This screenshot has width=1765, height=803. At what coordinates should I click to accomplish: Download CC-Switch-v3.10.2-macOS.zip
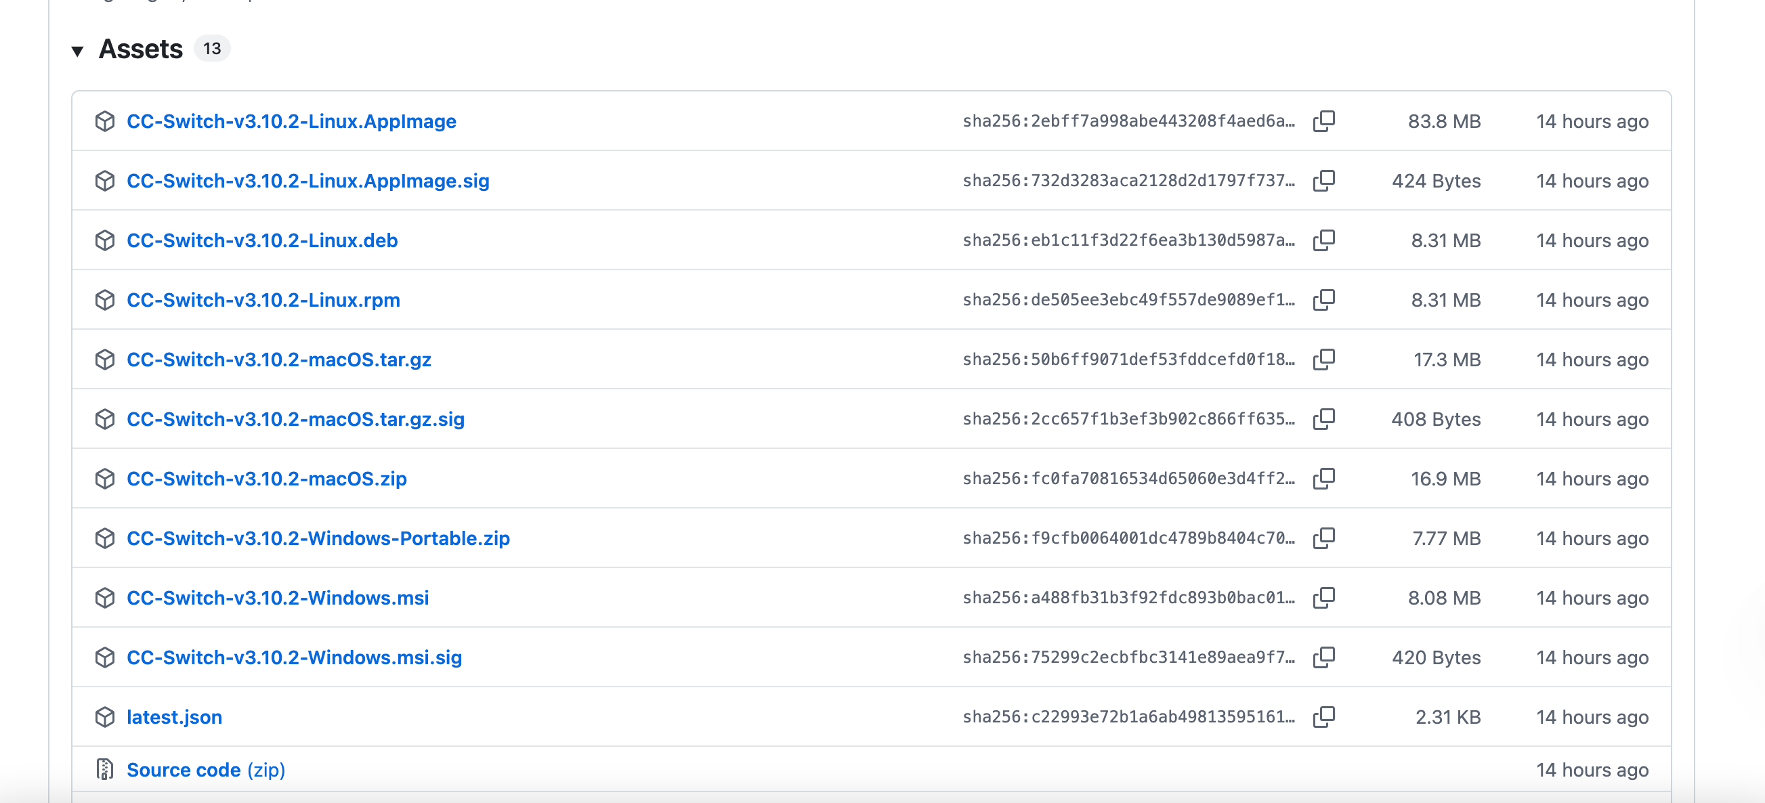[x=267, y=479]
